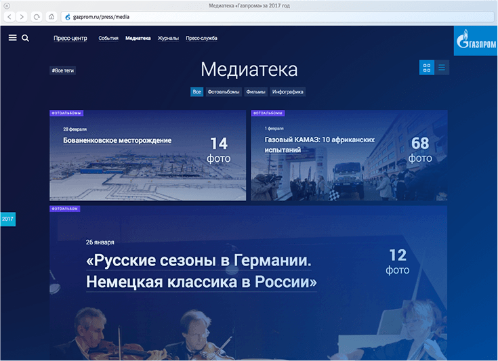Open Журналы in the navigation menu
Image resolution: width=498 pixels, height=361 pixels.
(168, 39)
